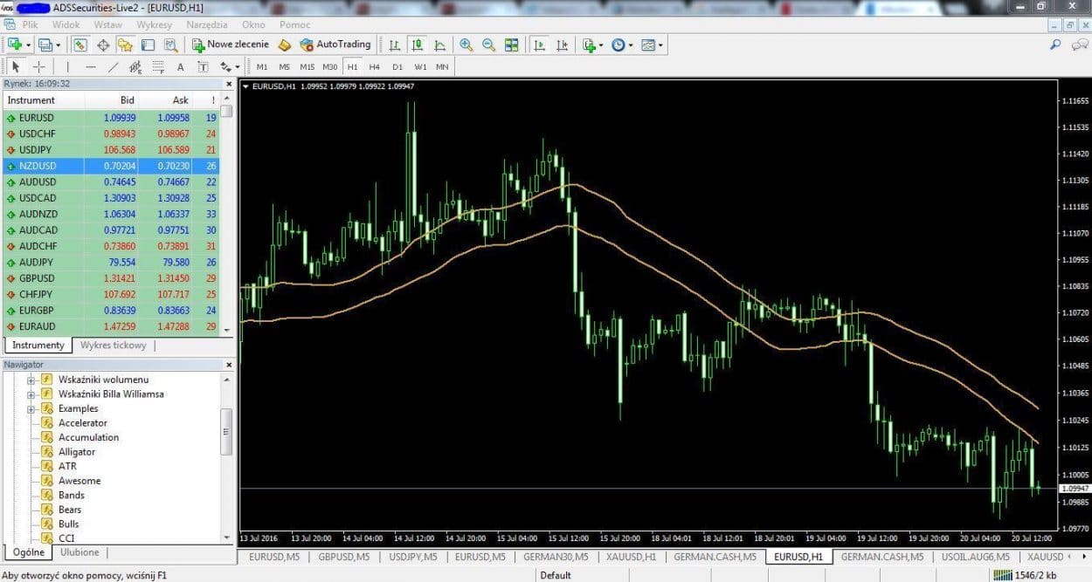
Task: Select the Bands indicator in Navigator
Action: [x=72, y=495]
